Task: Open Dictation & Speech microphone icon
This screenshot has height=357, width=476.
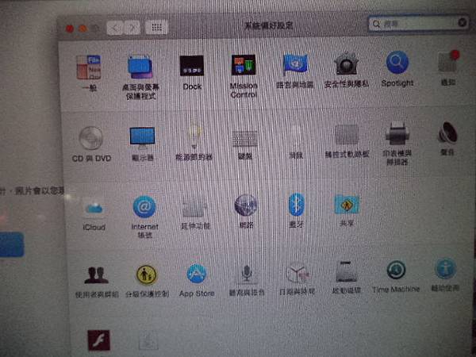Action: pyautogui.click(x=247, y=273)
